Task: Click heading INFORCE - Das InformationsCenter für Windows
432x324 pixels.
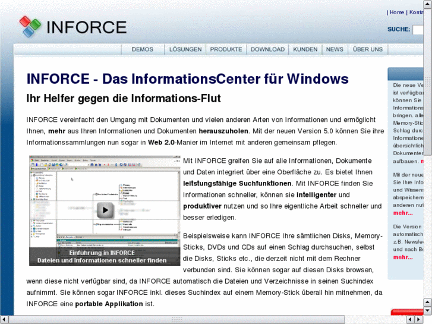Action: pyautogui.click(x=187, y=79)
